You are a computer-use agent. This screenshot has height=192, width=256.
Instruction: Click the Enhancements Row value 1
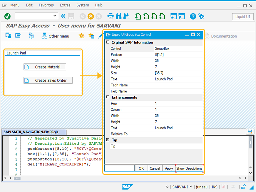(x=178, y=104)
